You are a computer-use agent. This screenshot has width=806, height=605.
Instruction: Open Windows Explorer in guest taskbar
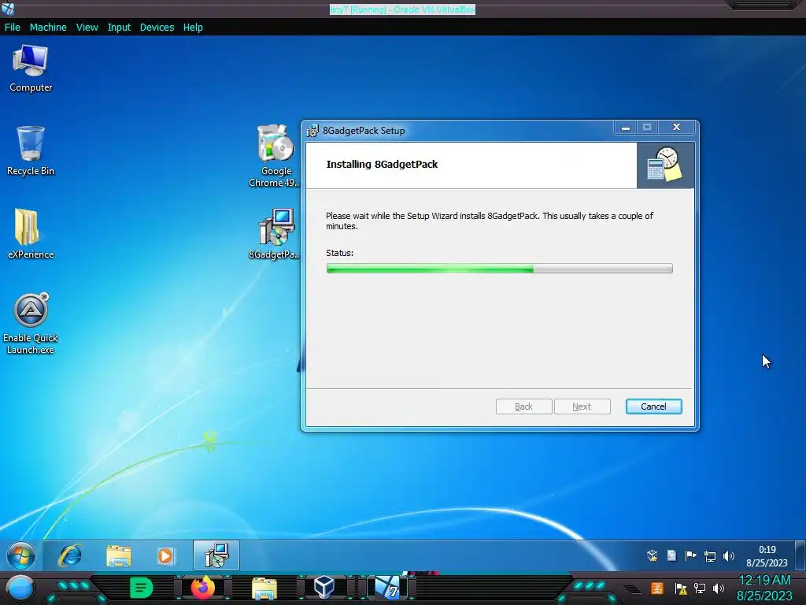click(118, 555)
